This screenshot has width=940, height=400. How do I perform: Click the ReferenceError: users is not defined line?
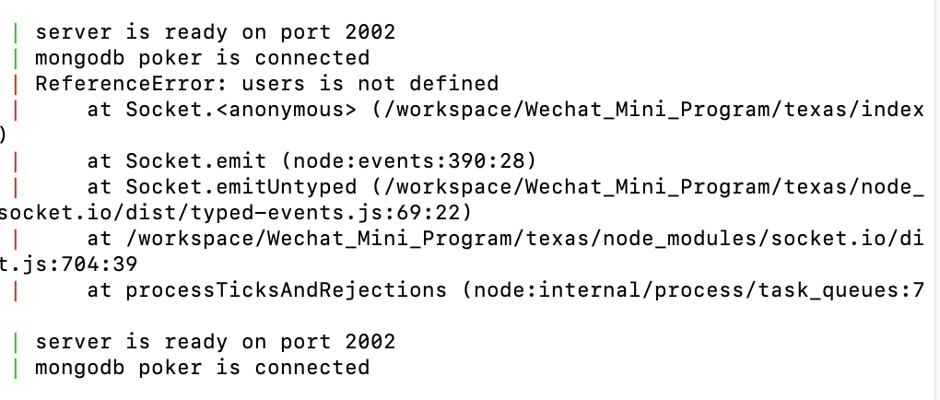(x=266, y=83)
